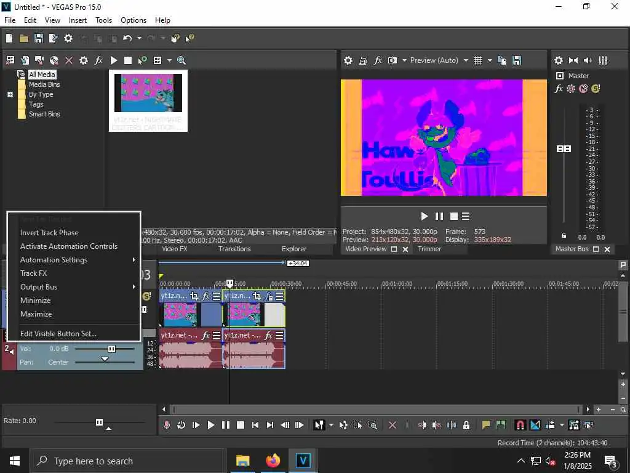Switch to the Transitions tab
Image resolution: width=630 pixels, height=473 pixels.
[234, 249]
